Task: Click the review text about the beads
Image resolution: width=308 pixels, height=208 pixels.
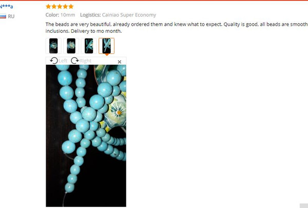Action: [x=177, y=28]
